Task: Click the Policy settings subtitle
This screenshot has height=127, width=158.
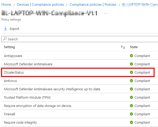Action: (11, 20)
